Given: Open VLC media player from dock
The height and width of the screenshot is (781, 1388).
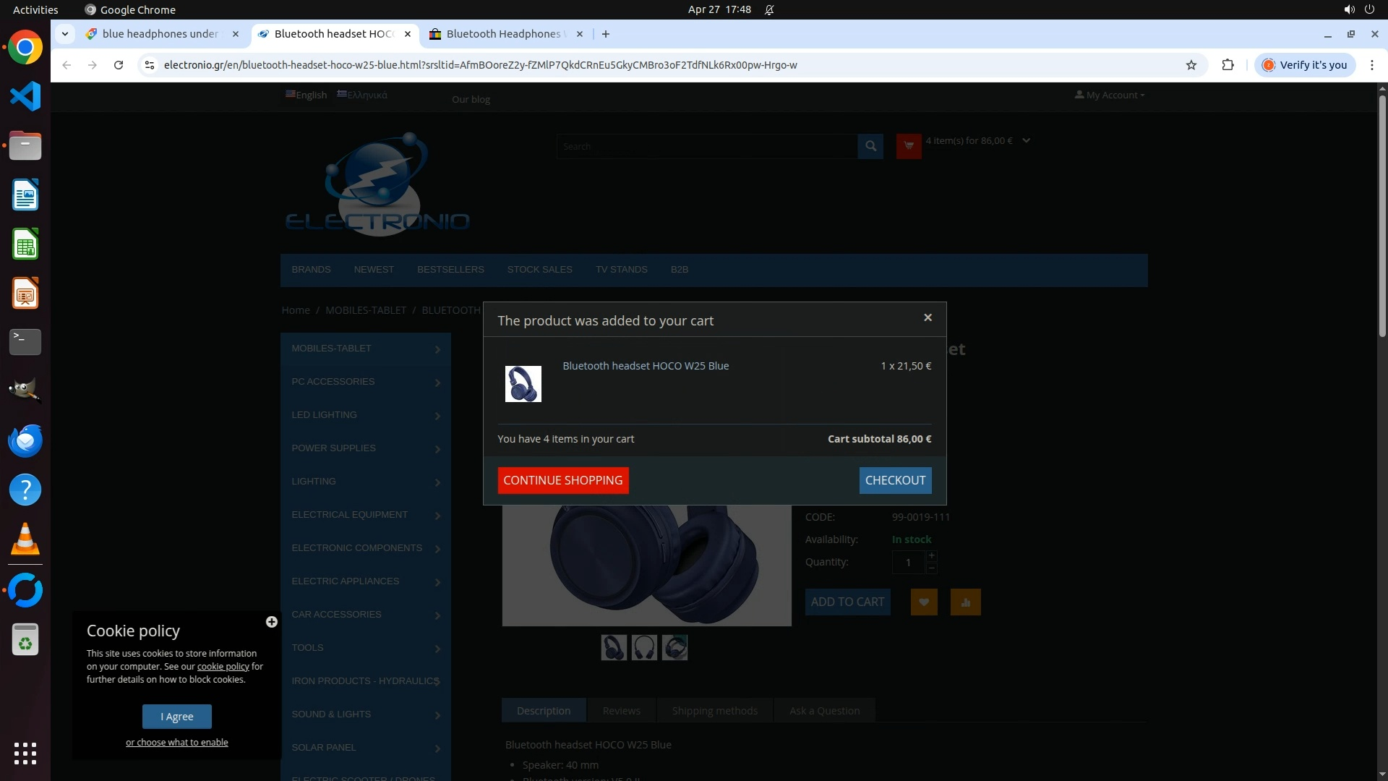Looking at the screenshot, I should tap(25, 539).
